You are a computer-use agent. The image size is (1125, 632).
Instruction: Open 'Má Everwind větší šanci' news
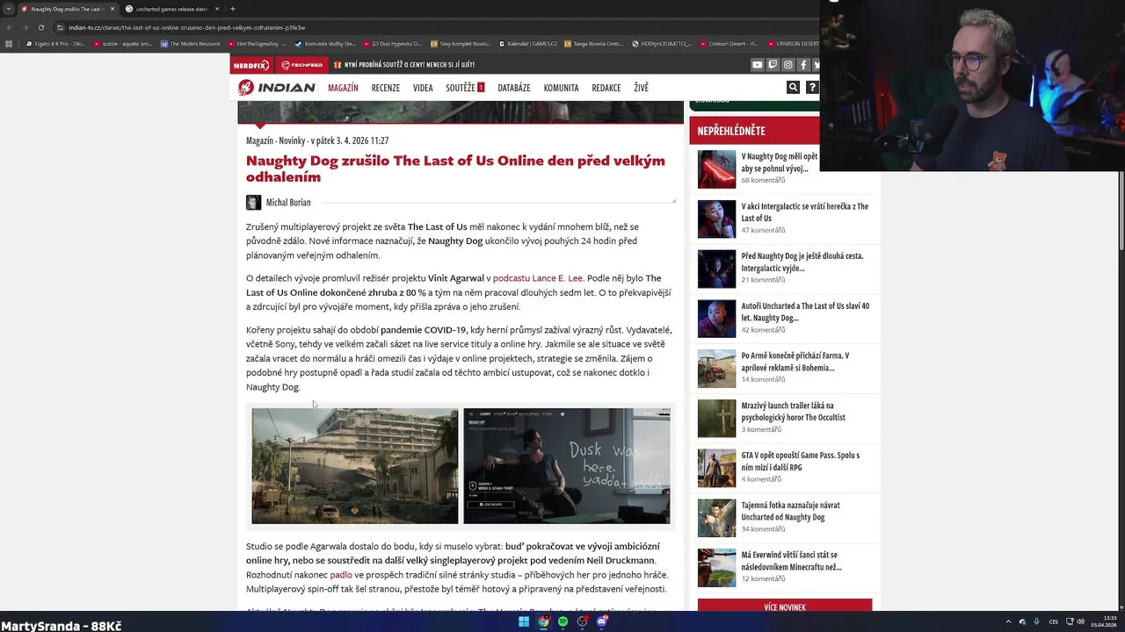click(791, 561)
